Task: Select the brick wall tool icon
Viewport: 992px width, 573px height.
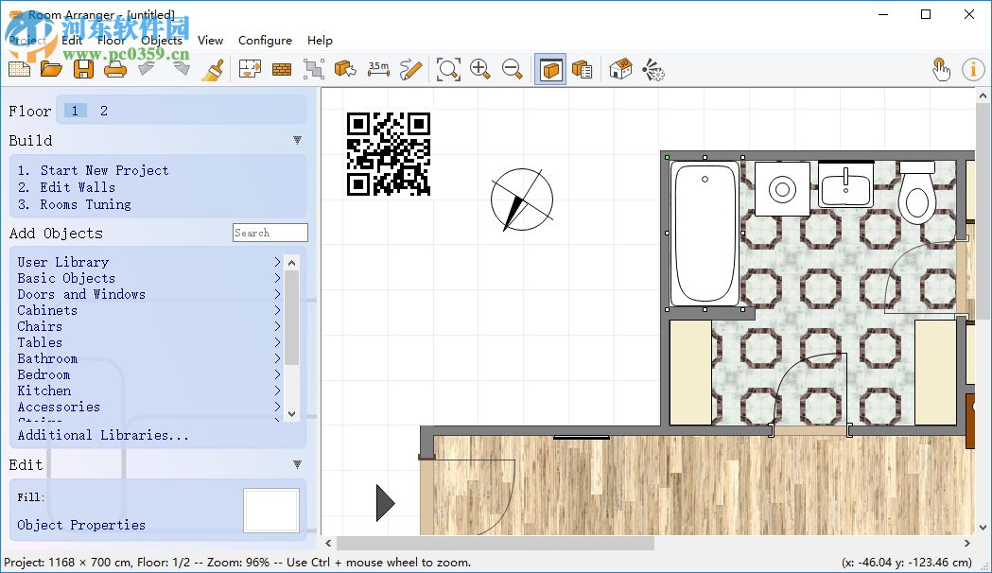Action: tap(281, 69)
